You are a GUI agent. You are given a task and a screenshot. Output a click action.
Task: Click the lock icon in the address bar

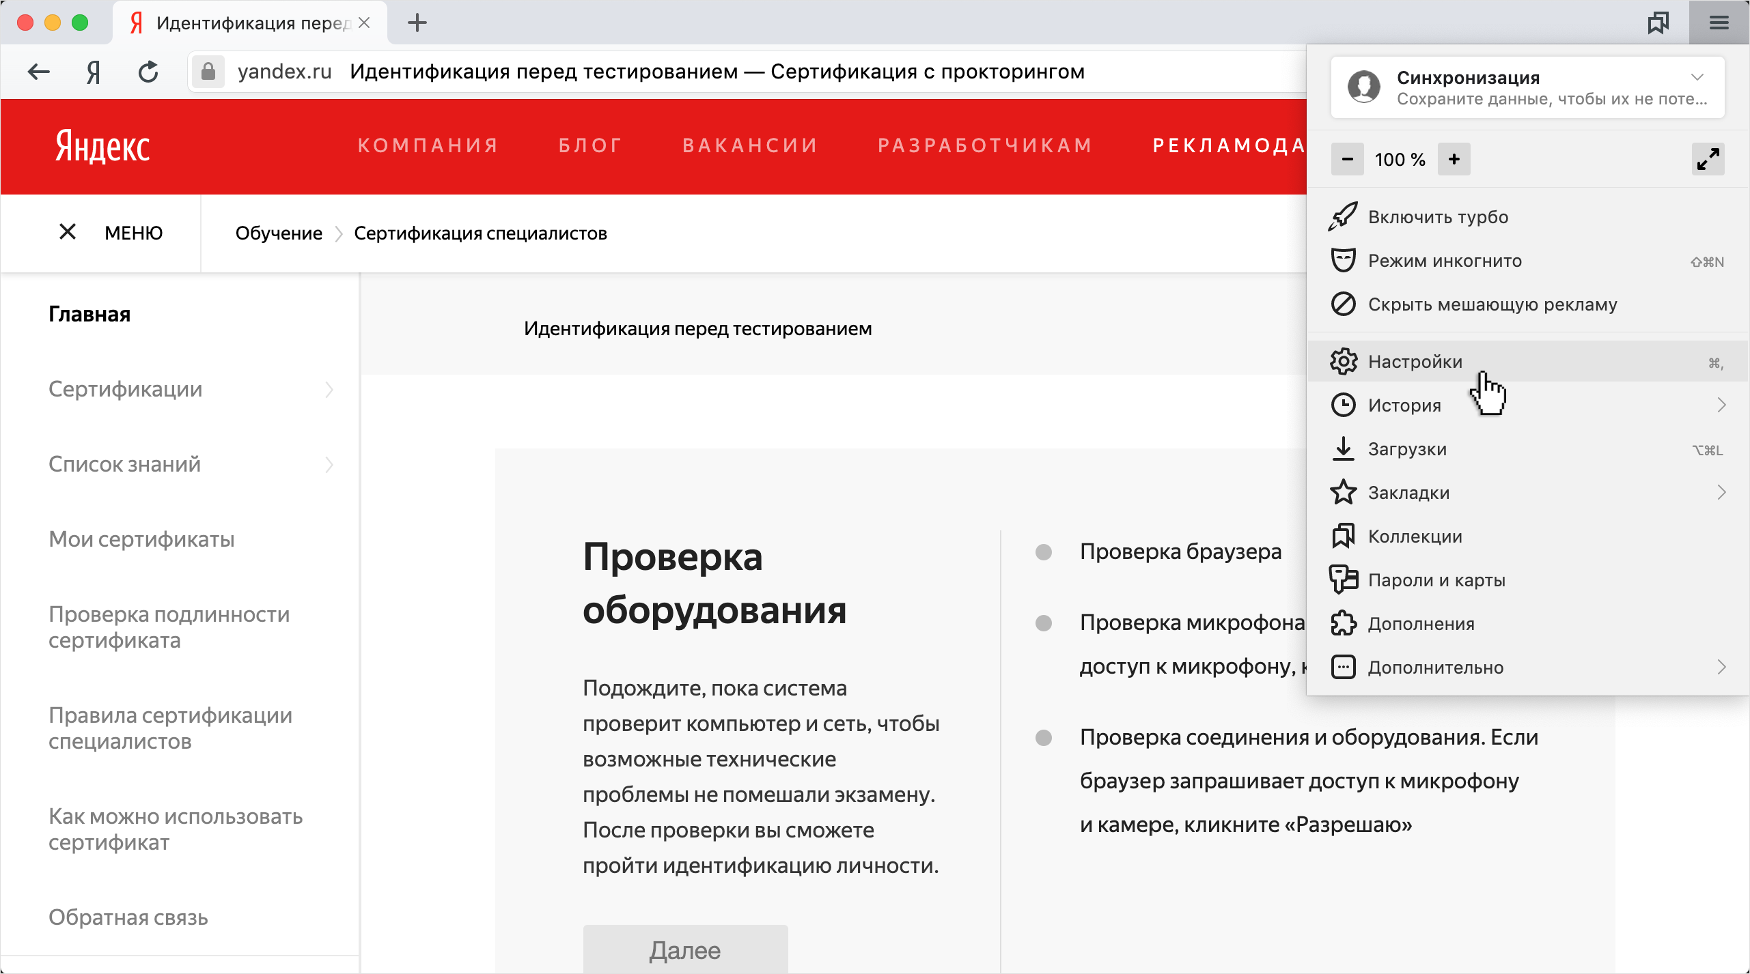(208, 72)
